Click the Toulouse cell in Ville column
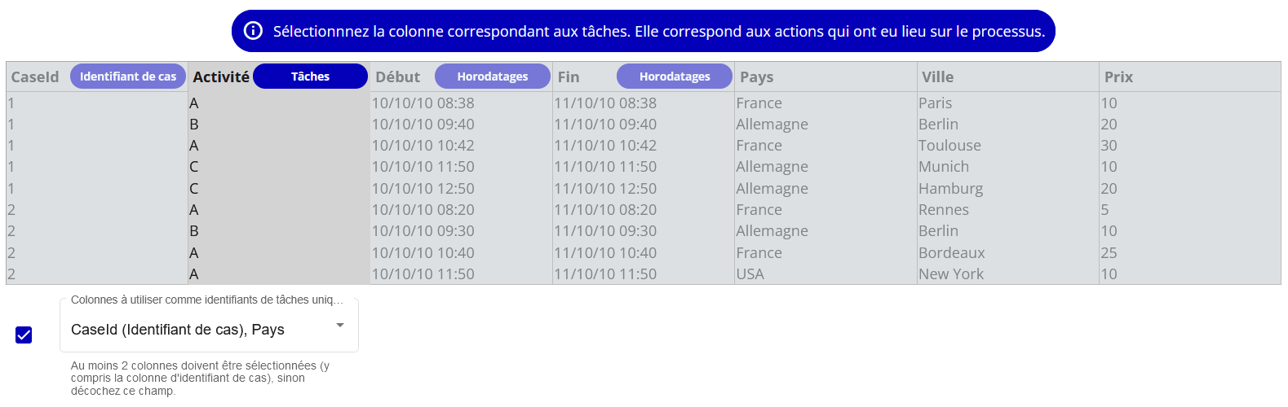The image size is (1288, 407). (x=949, y=146)
